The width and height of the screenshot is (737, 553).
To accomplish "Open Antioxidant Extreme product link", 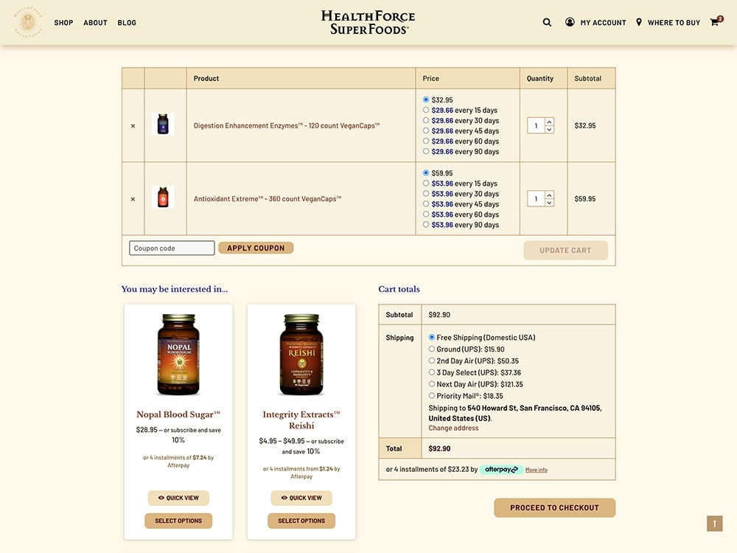I will 268,199.
